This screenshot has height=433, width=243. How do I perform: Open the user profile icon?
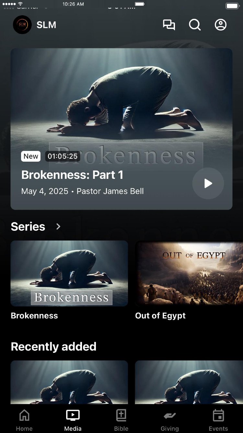[x=221, y=25]
